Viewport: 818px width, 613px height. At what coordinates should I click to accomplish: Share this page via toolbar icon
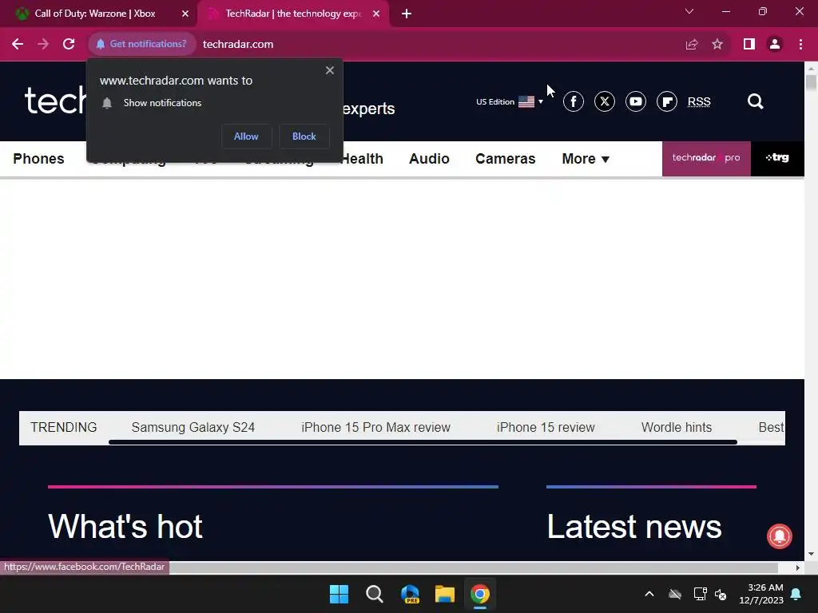[692, 45]
